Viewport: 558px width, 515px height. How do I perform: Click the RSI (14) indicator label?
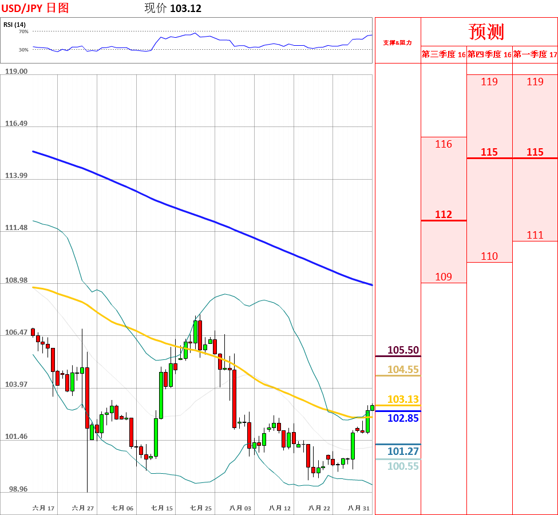click(14, 25)
